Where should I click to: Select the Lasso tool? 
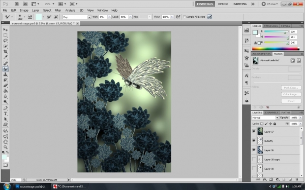[x=6, y=41]
